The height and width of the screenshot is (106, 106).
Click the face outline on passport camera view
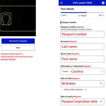(x=6, y=19)
